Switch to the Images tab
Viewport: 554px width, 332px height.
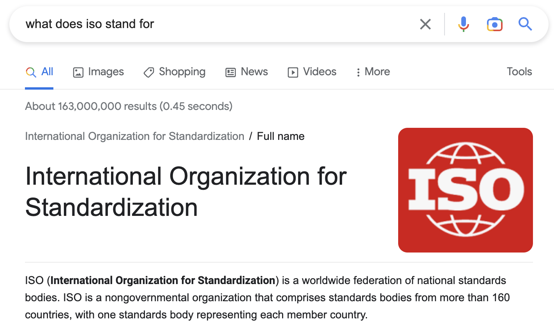(x=98, y=72)
